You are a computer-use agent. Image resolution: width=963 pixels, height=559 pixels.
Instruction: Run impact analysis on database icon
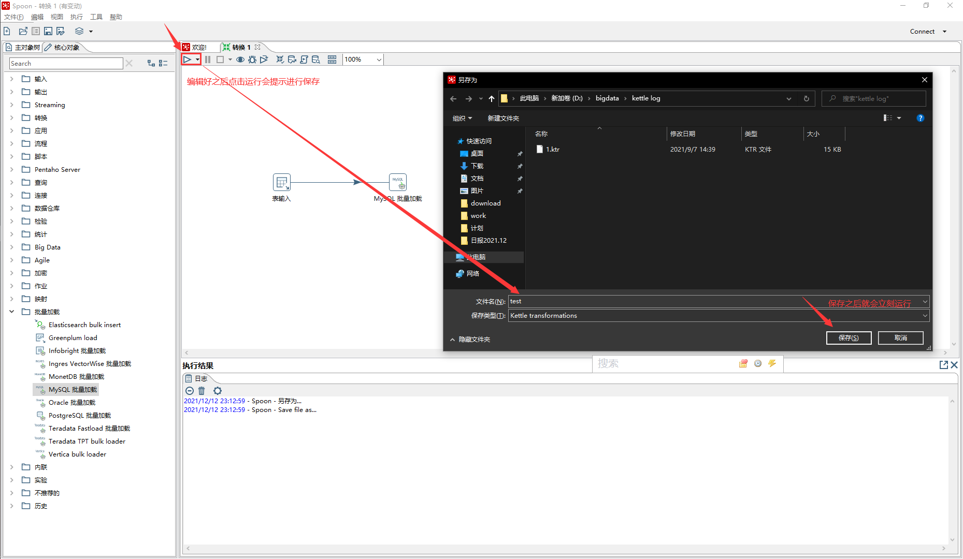pos(292,60)
